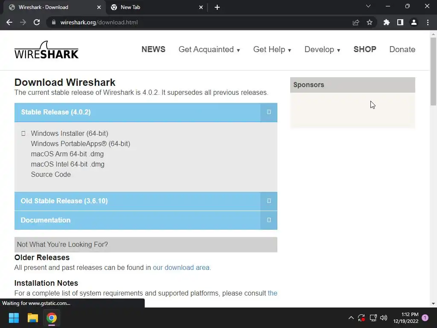Launch File Explorer from the taskbar
The image size is (437, 328).
pyautogui.click(x=32, y=318)
